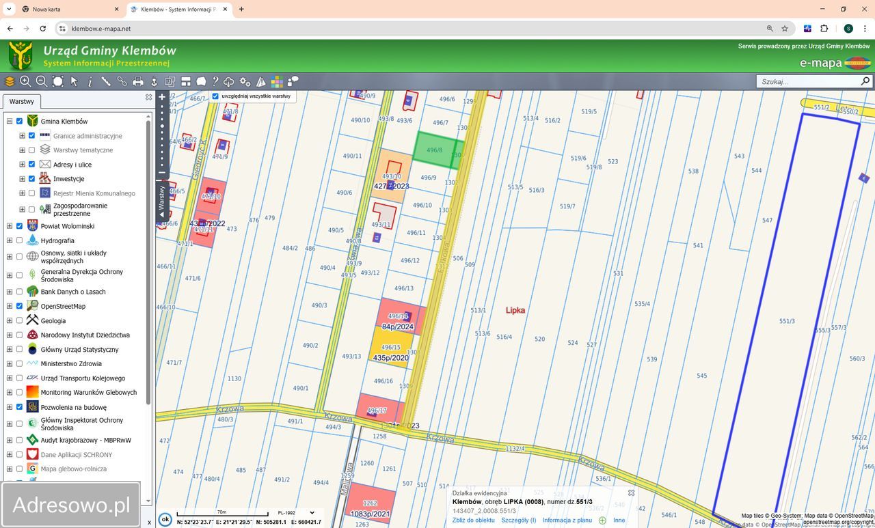The height and width of the screenshot is (528, 875).
Task: Open the PL-1992 coordinate system dropdown
Action: click(x=296, y=512)
